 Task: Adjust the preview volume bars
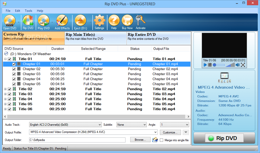click(230, 65)
